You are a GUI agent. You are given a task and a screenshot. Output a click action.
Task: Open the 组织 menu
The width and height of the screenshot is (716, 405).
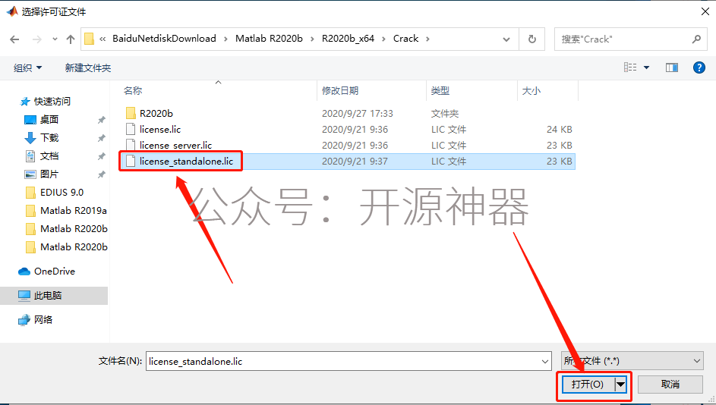coord(28,68)
